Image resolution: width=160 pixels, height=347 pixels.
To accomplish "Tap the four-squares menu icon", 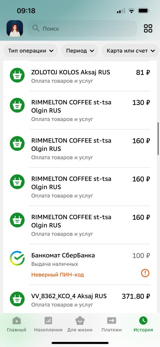I will pos(148,28).
